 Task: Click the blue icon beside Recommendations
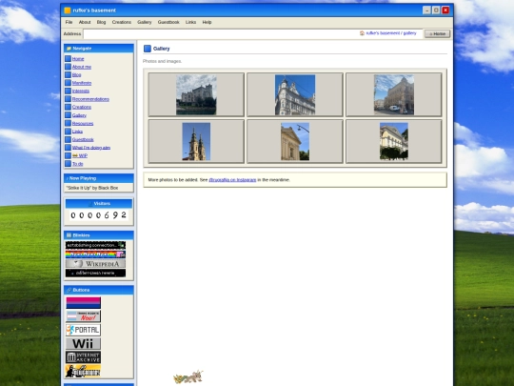pos(68,99)
